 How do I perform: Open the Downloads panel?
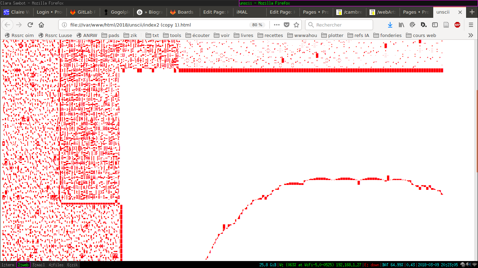[x=390, y=25]
